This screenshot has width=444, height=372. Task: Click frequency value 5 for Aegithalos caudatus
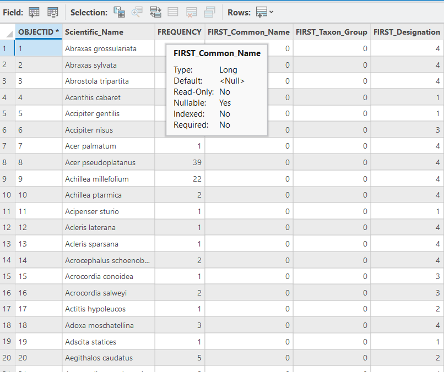pos(180,358)
